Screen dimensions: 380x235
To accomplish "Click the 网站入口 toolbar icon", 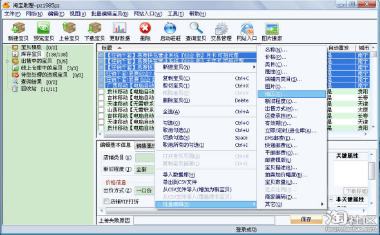I will tap(247, 32).
